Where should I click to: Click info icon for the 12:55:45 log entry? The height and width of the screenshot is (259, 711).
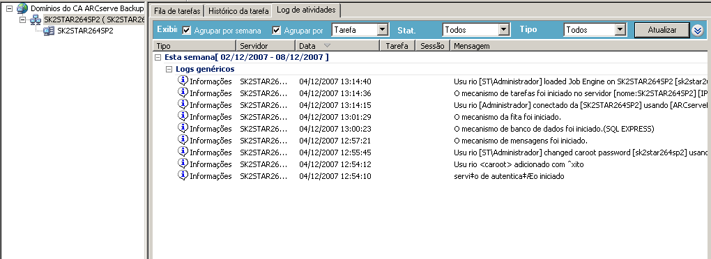[183, 151]
